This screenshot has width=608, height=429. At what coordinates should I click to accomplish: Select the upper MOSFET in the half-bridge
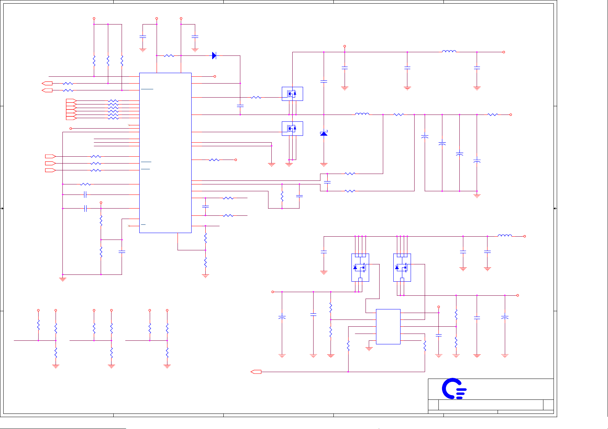292,94
